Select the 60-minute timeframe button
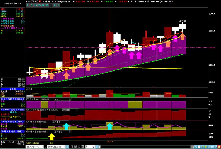Image resolution: width=221 pixels, height=149 pixels. (x=47, y=5)
